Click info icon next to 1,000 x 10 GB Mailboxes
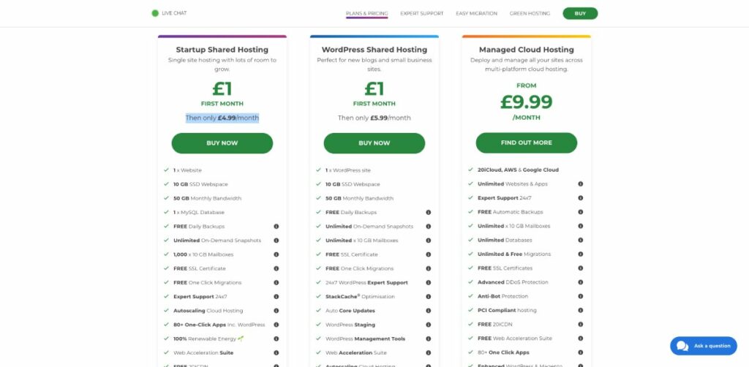The width and height of the screenshot is (749, 367). pyautogui.click(x=276, y=254)
